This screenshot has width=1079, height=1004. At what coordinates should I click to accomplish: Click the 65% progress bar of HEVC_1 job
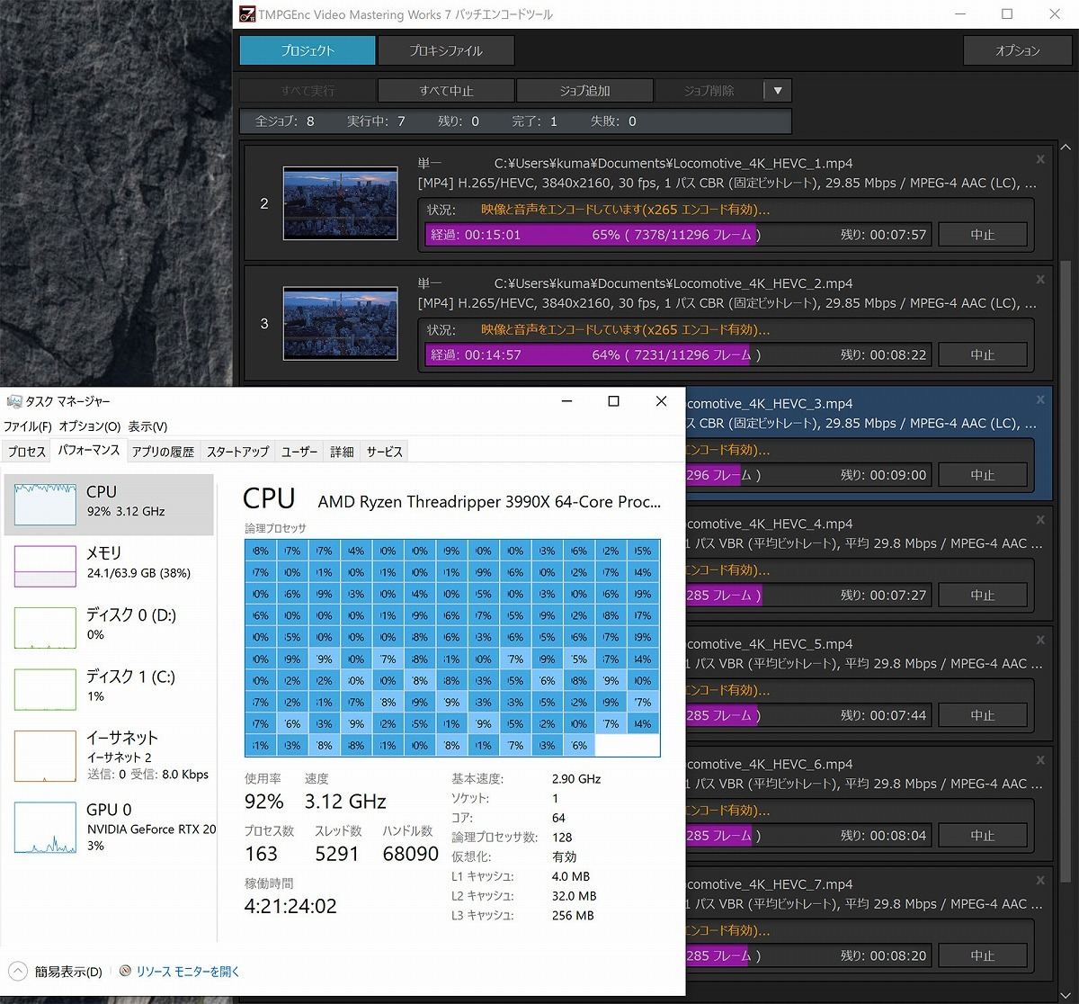point(677,235)
